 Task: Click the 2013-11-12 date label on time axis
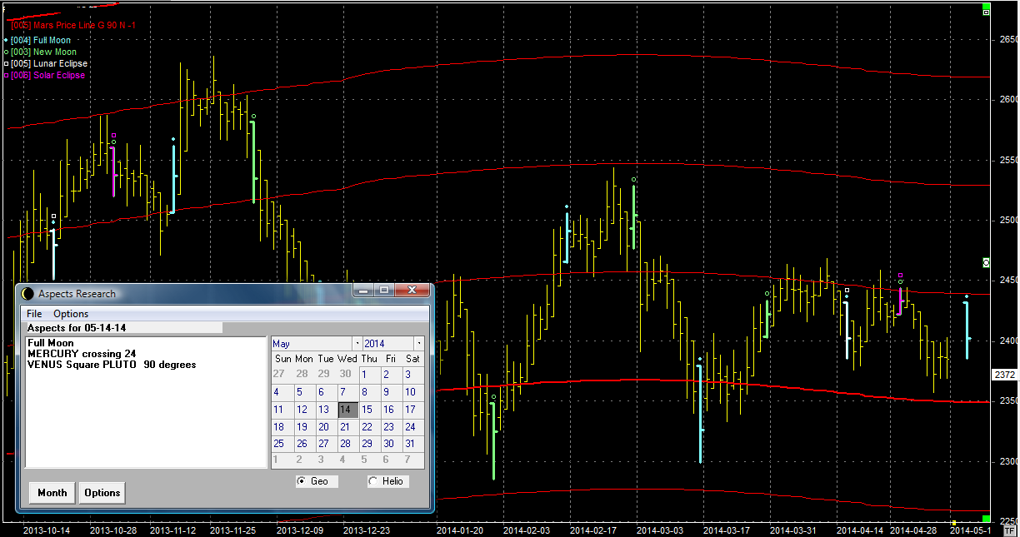[173, 530]
